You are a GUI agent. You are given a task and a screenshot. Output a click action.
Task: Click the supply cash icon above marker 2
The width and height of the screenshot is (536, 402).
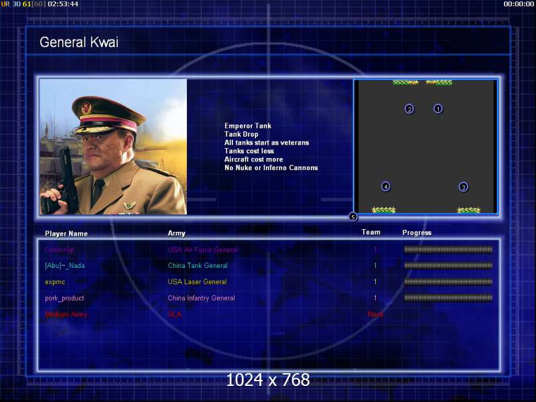(405, 82)
